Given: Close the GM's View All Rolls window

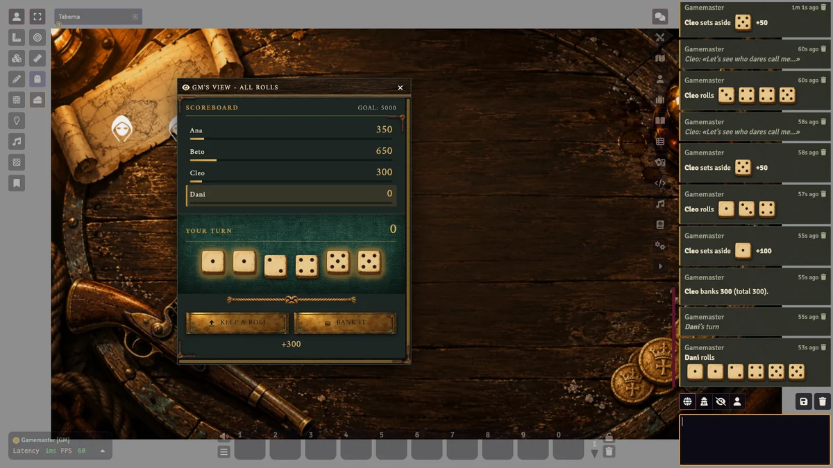Looking at the screenshot, I should pyautogui.click(x=401, y=87).
